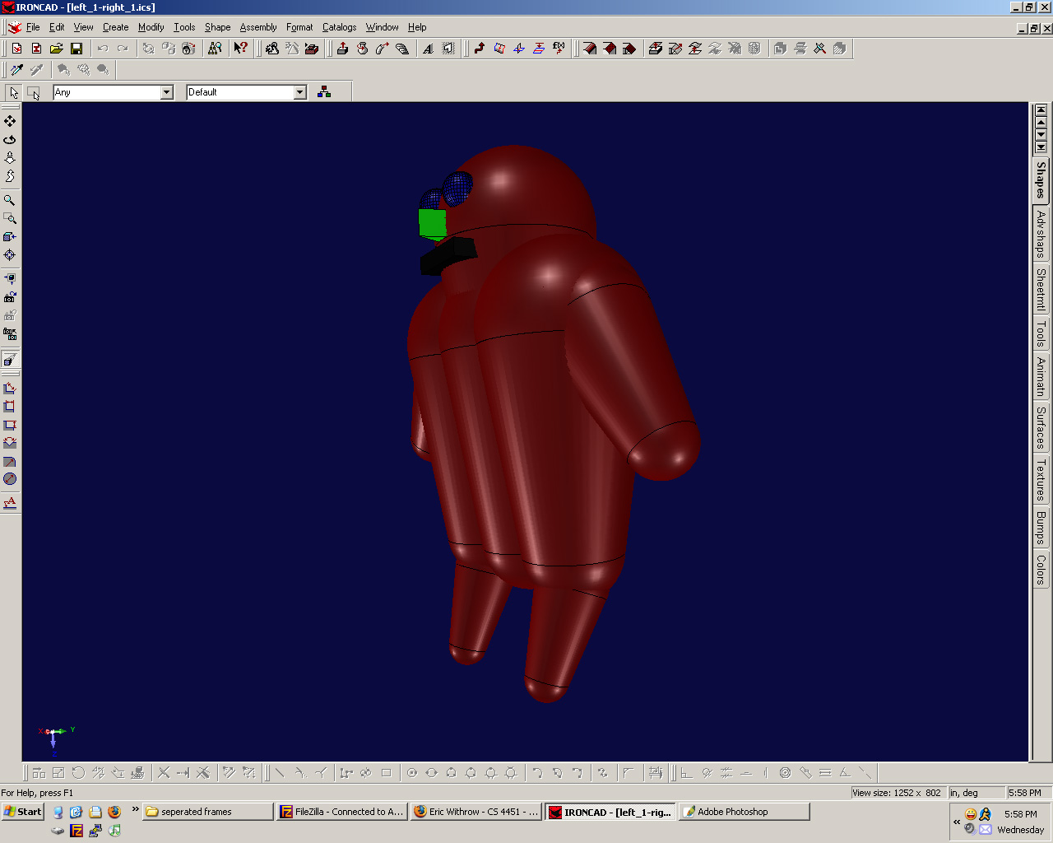This screenshot has height=843, width=1053.
Task: Open the Shape menu
Action: coord(218,27)
